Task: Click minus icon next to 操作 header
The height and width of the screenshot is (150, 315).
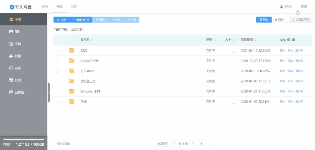Action: (x=293, y=40)
